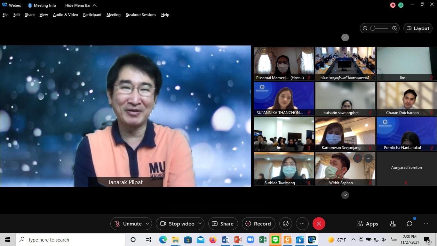This screenshot has height=246, width=437.
Task: Stop video camera
Action: pyautogui.click(x=177, y=224)
